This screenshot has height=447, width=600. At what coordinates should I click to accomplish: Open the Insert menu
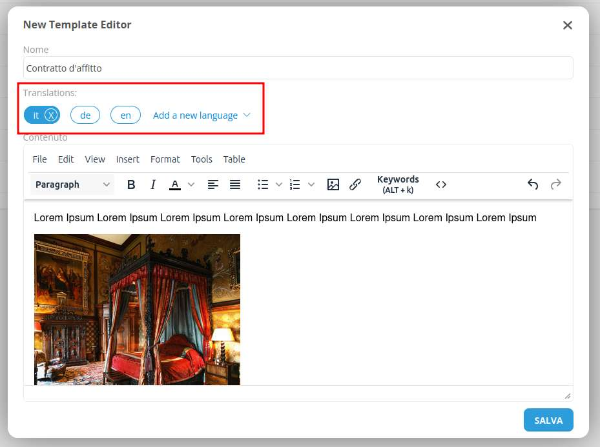point(127,159)
